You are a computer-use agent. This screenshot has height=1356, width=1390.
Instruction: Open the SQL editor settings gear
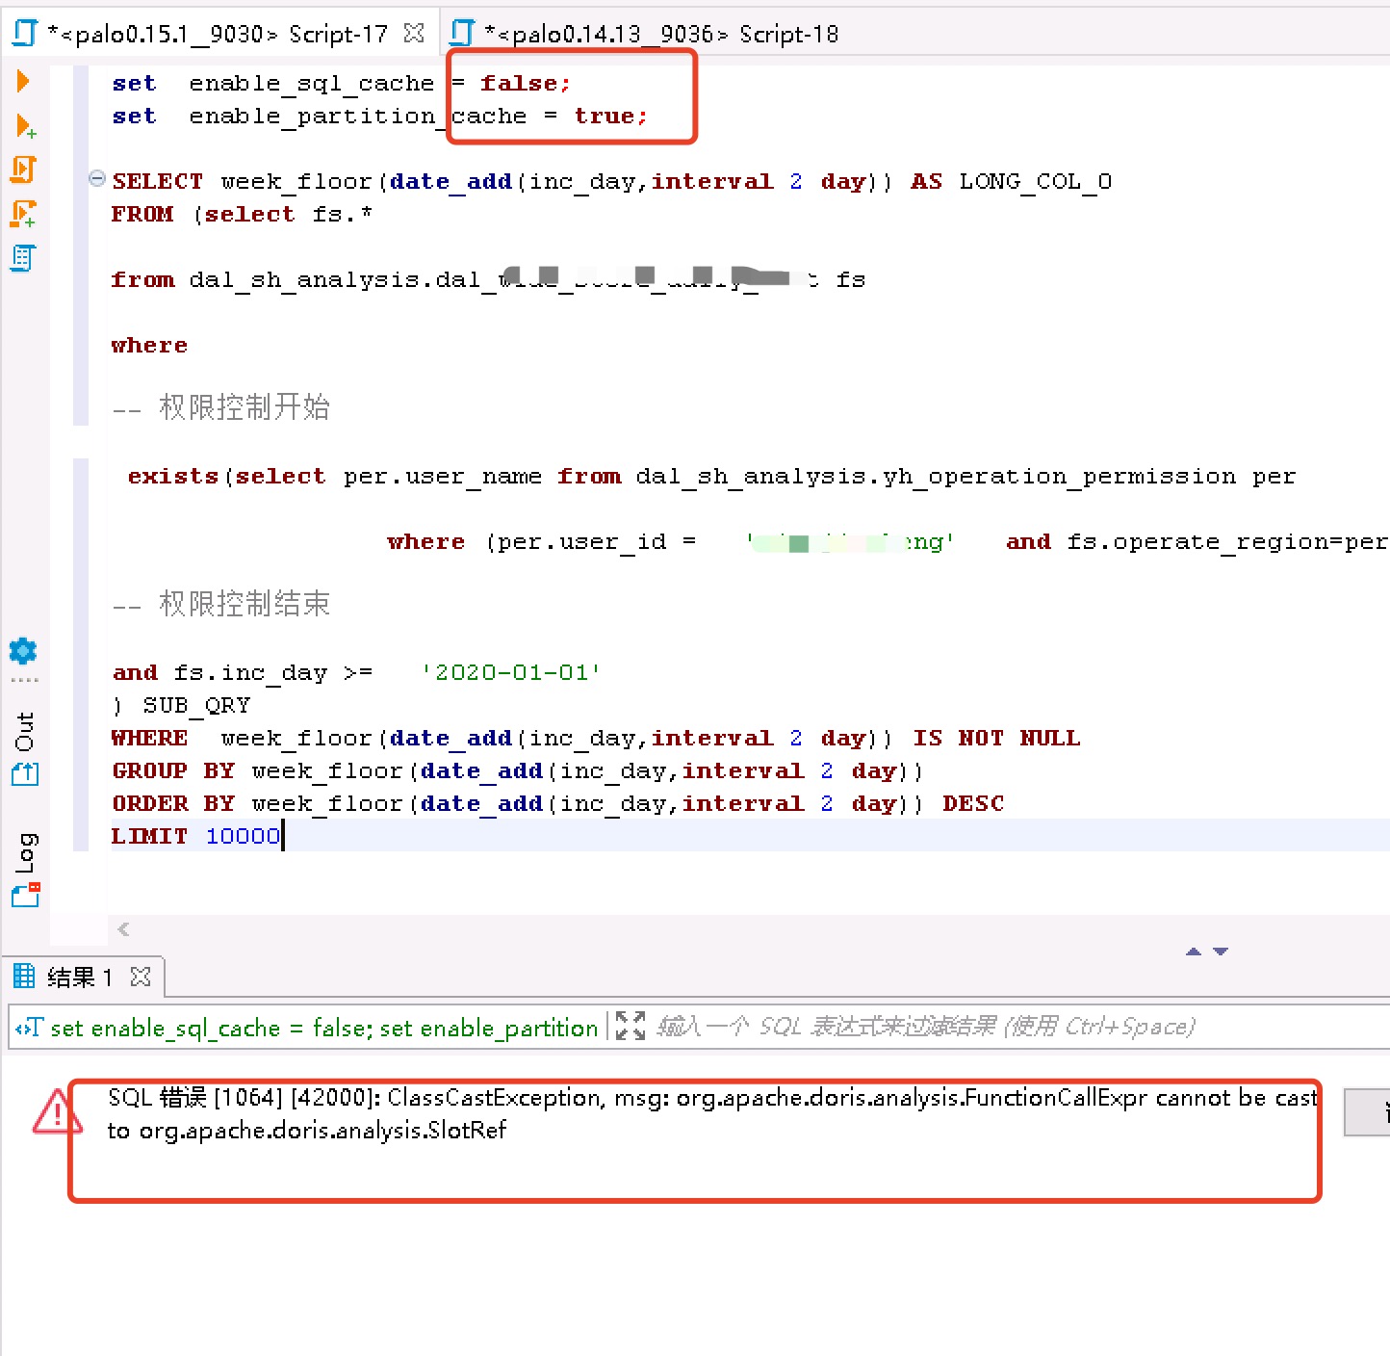pyautogui.click(x=23, y=652)
